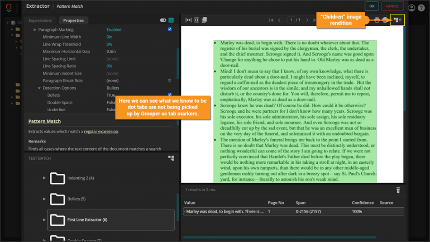Expand the Bullets folder arrow

[44, 199]
